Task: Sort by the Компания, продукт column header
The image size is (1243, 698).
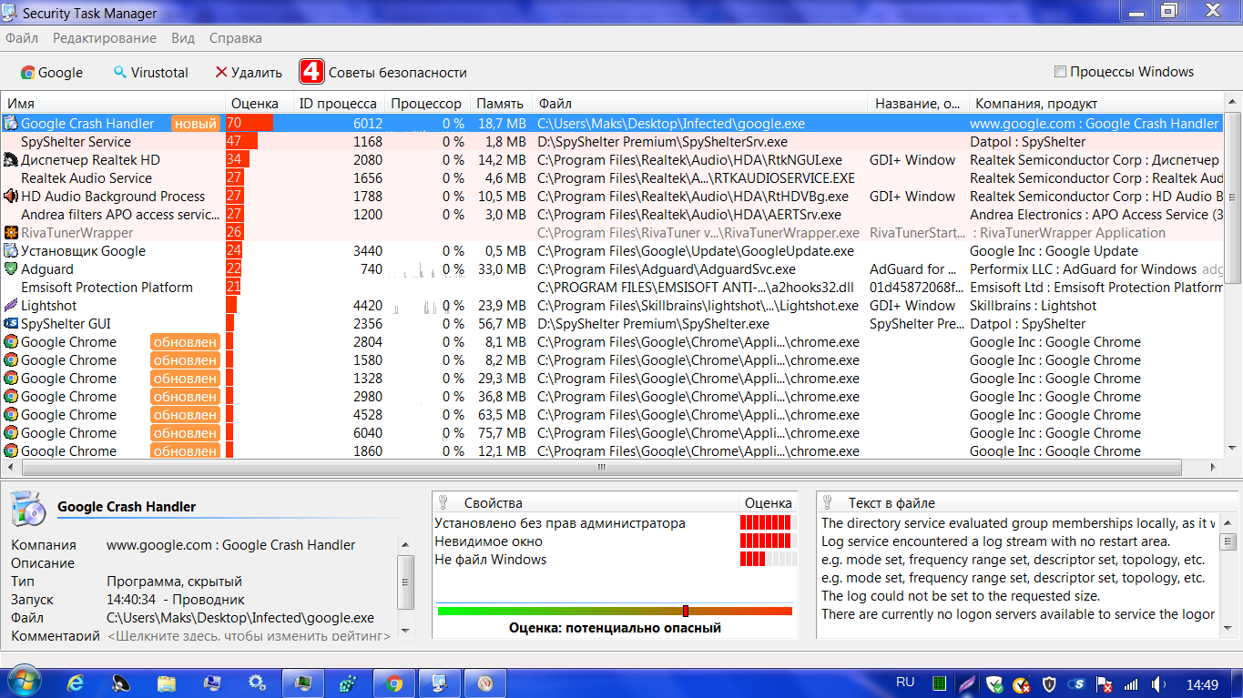Action: pos(1097,104)
